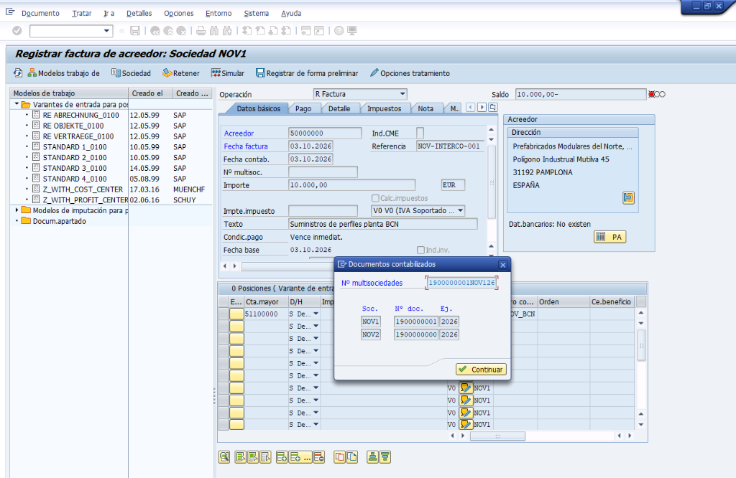Click the Print icon in top toolbar
The image size is (736, 478).
[201, 31]
